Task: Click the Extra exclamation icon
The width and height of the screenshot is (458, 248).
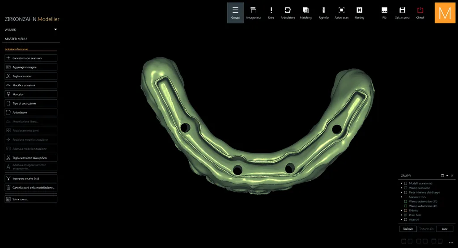Action: 271,13
